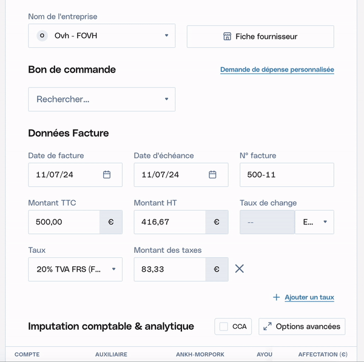Click the euro symbol next to Montant TTC
Viewport: 364px width, 362px height.
coord(111,222)
